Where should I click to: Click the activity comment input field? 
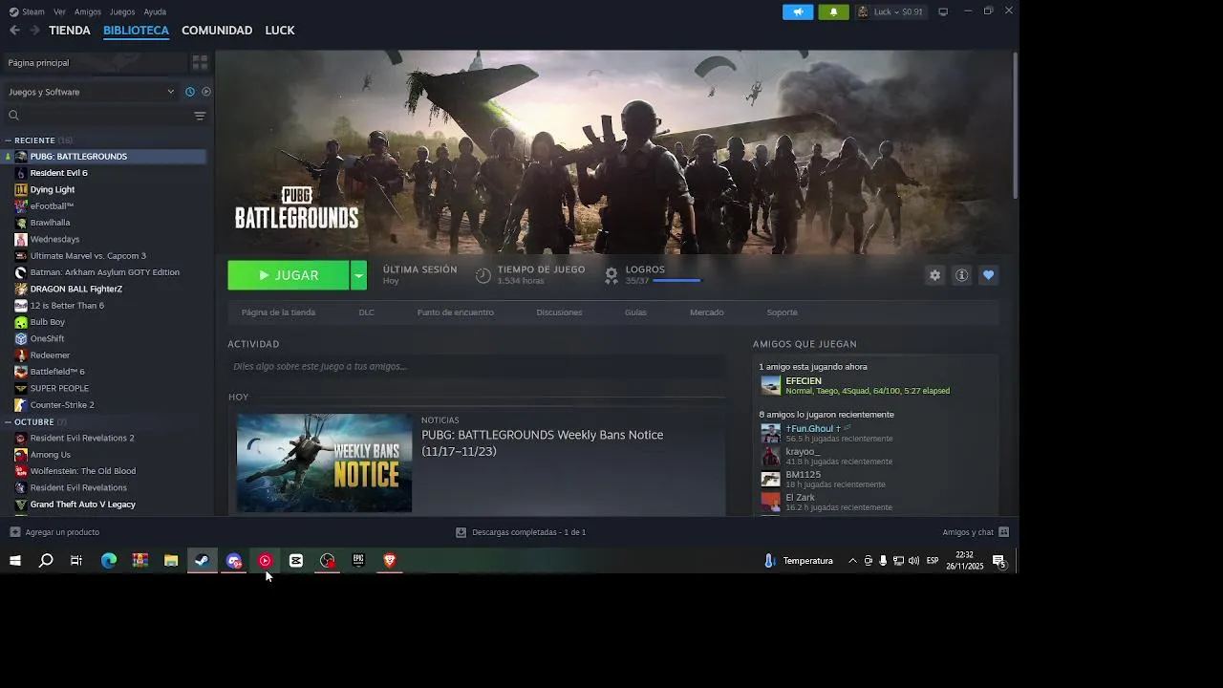pos(477,366)
